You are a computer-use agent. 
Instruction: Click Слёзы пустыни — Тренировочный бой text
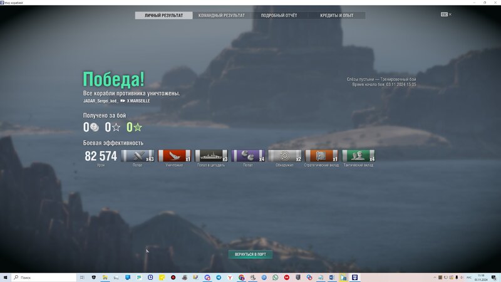click(x=381, y=79)
